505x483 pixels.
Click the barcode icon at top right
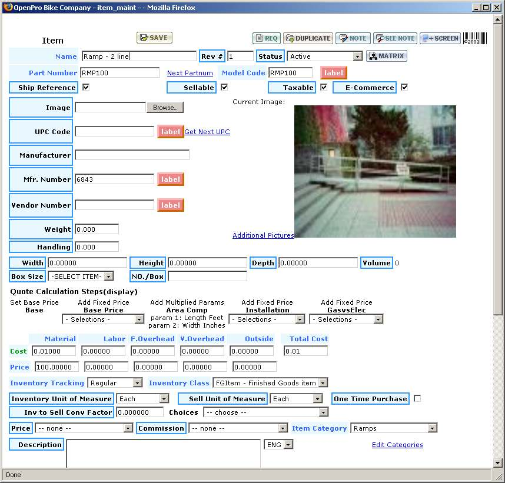475,38
